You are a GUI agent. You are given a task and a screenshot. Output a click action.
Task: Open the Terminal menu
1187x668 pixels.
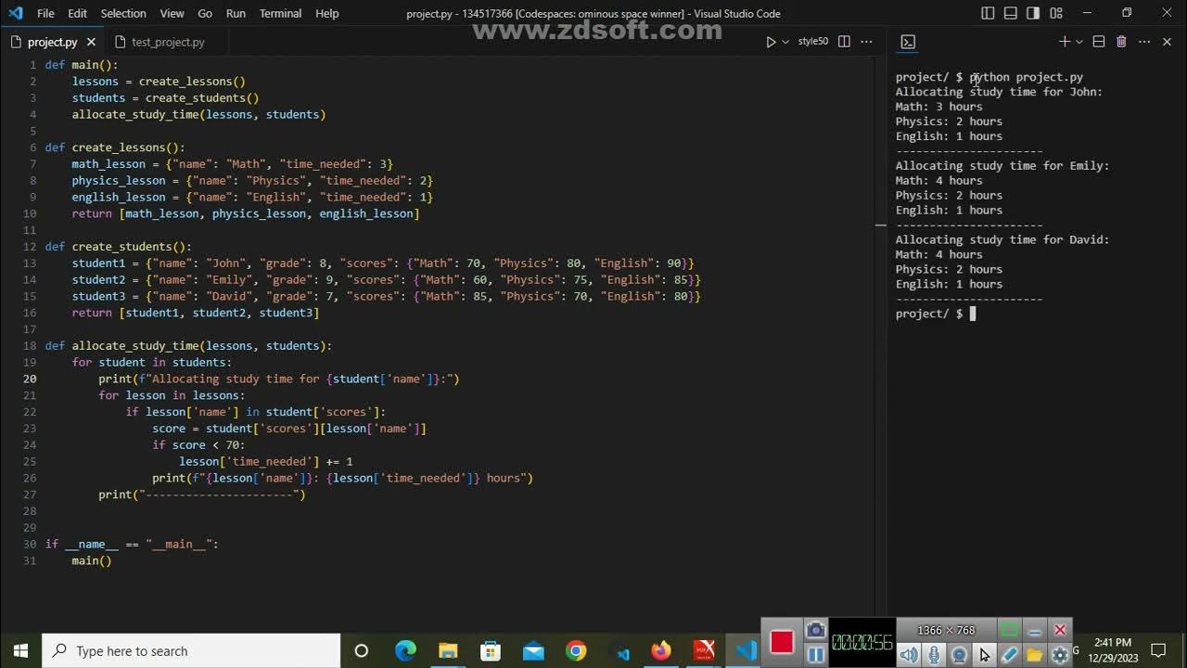(x=280, y=13)
